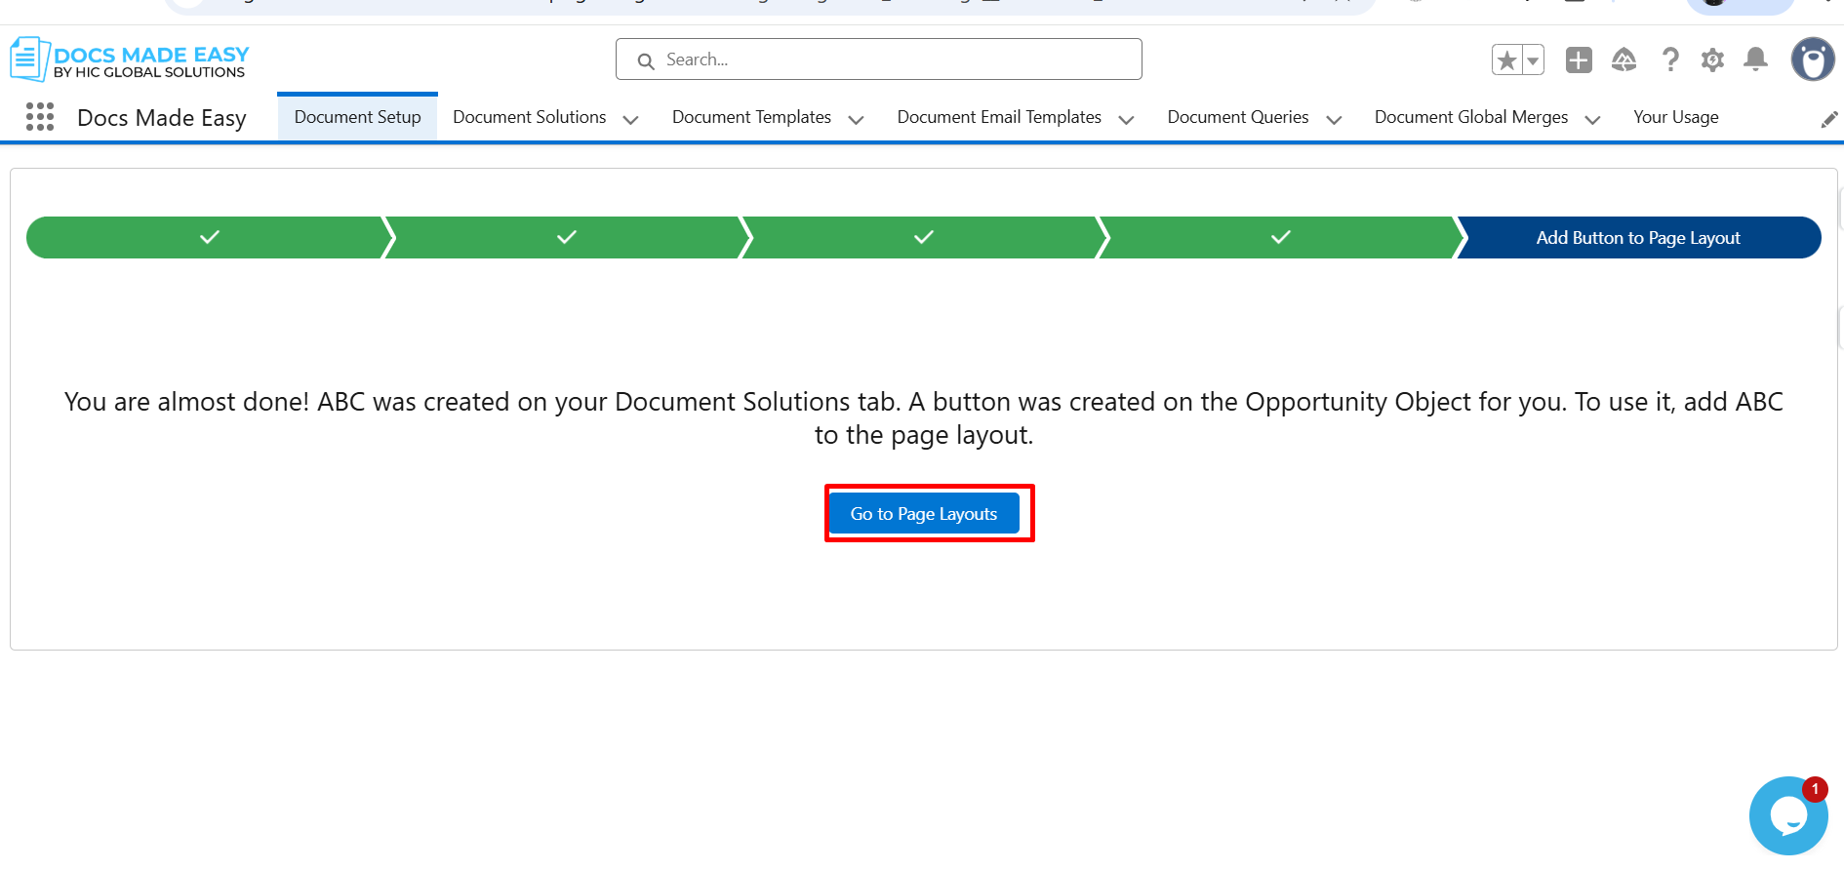This screenshot has width=1844, height=870.
Task: Click the Docs Made Easy logo
Action: [x=129, y=60]
